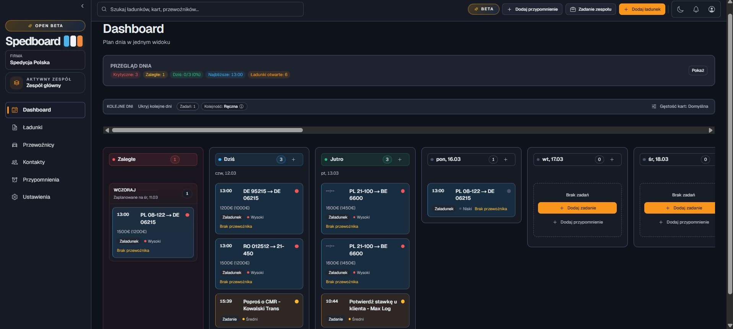
Task: Open card RO 012512 → 21-450
Action: click(x=259, y=264)
